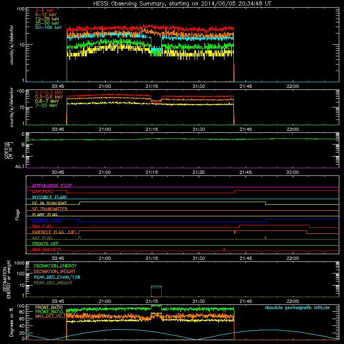The height and width of the screenshot is (344, 344).
Task: Click the 21:30 tick label under decimation panel
Action: (199, 301)
